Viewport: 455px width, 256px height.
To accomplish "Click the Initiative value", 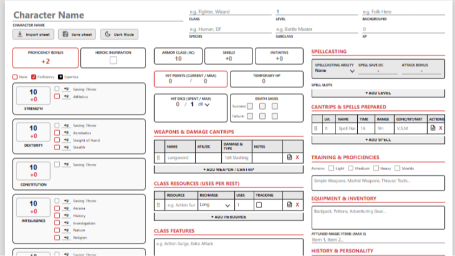I will click(x=279, y=59).
